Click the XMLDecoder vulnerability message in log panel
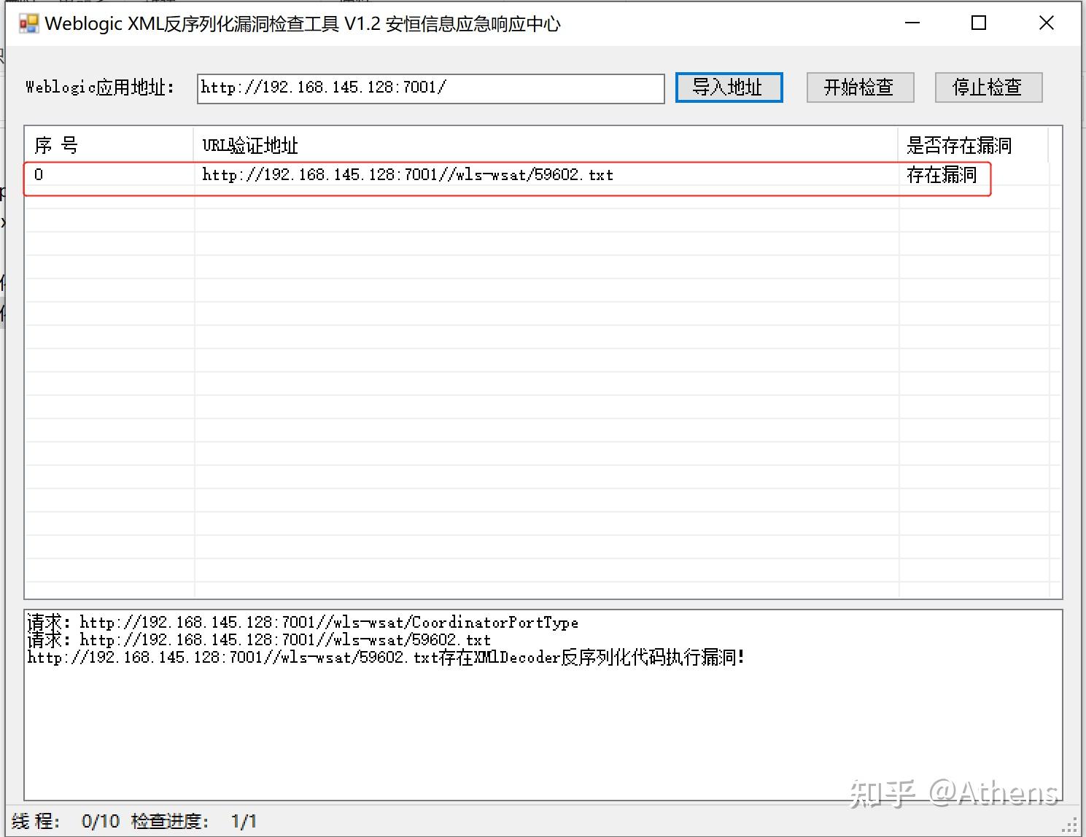 (x=385, y=657)
